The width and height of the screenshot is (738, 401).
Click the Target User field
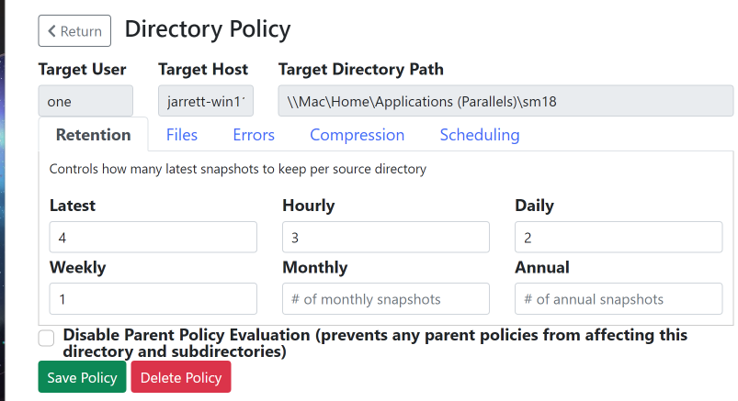[85, 101]
